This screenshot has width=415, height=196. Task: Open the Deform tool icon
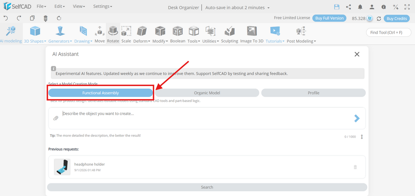[x=141, y=31]
